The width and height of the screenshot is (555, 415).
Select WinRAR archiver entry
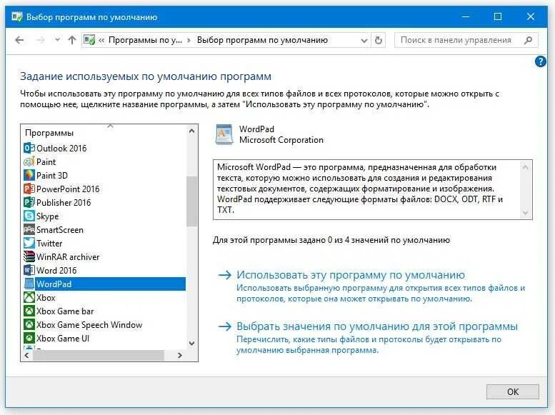pos(68,257)
